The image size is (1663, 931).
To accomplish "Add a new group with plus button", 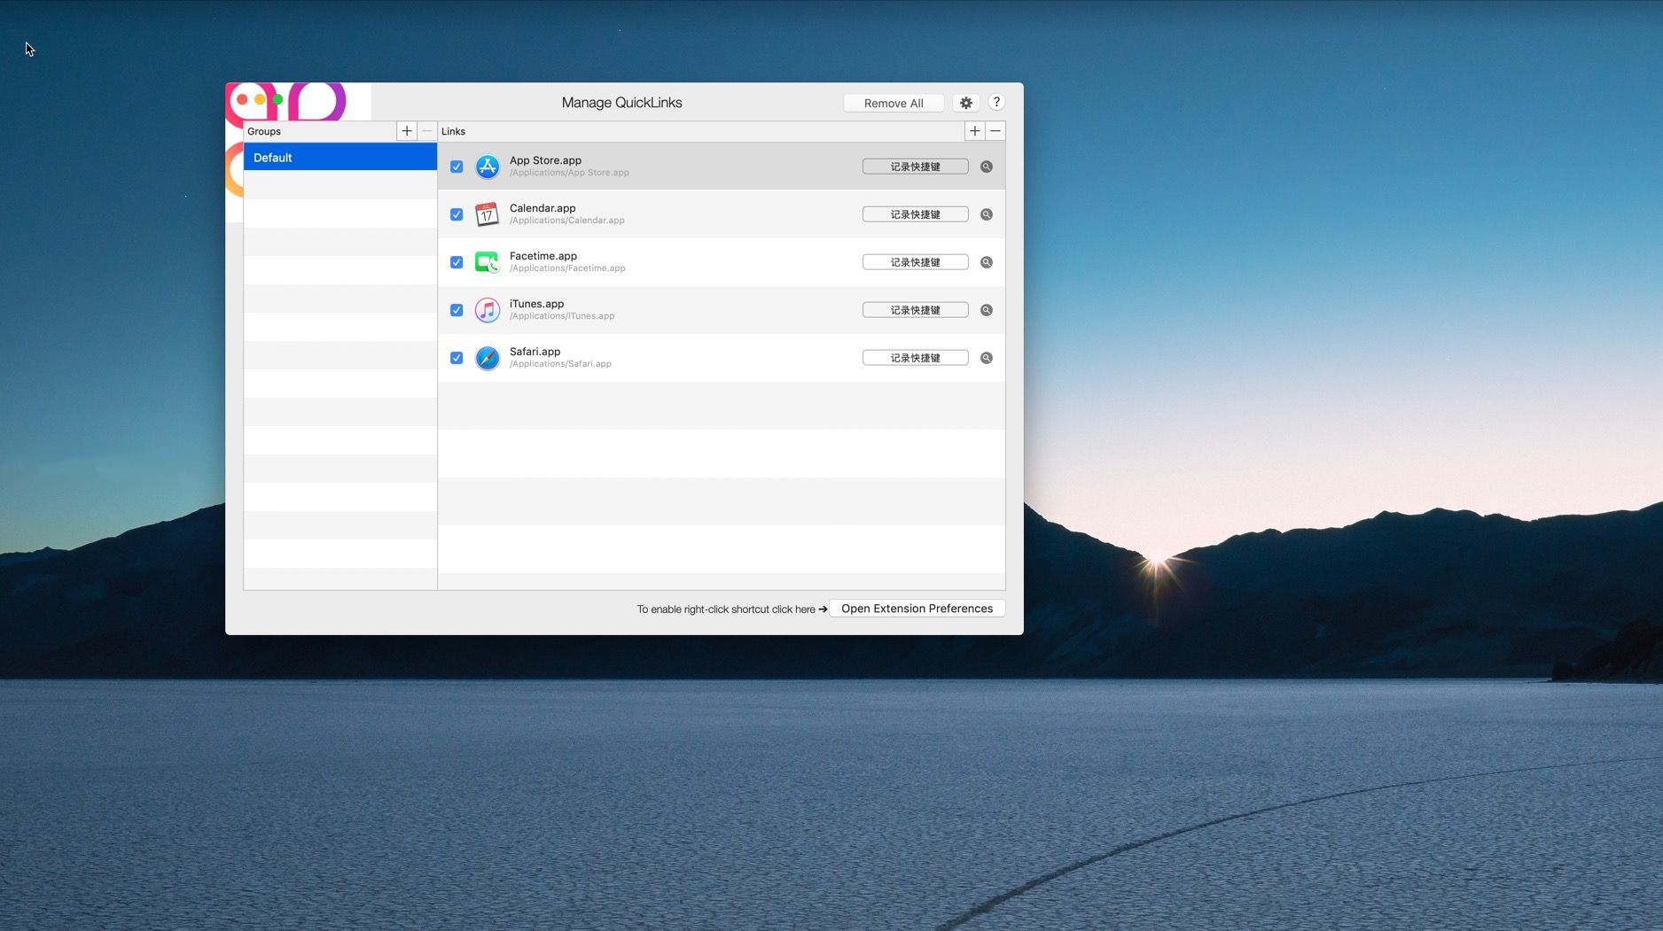I will (x=407, y=131).
